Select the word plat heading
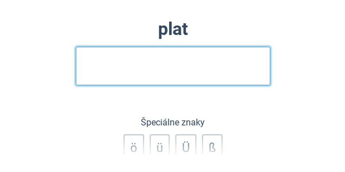The height and width of the screenshot is (172, 345). pos(173,29)
